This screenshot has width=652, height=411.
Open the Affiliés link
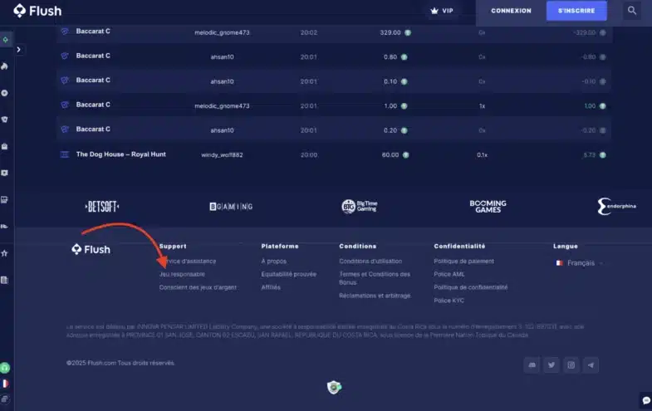271,287
